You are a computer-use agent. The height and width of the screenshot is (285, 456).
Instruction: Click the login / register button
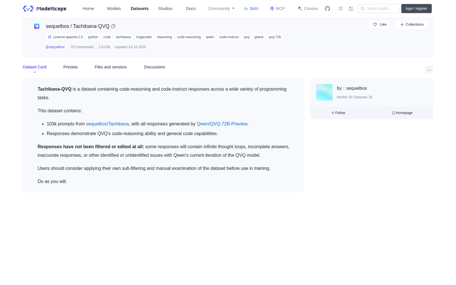416,9
